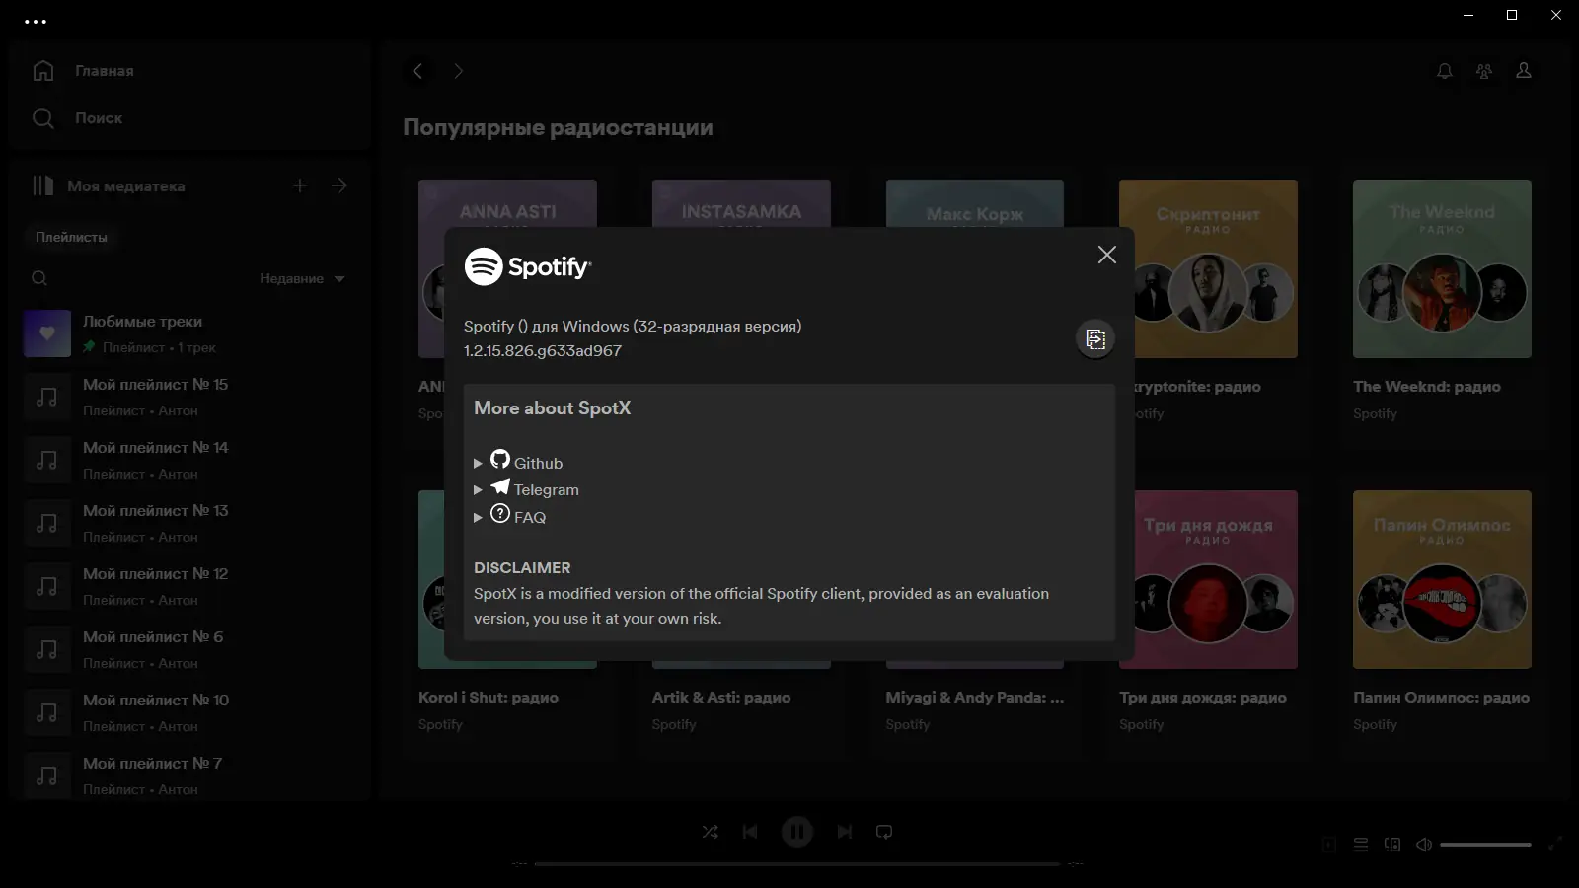This screenshot has height=888, width=1579.
Task: Toggle repeat mode
Action: [x=884, y=832]
